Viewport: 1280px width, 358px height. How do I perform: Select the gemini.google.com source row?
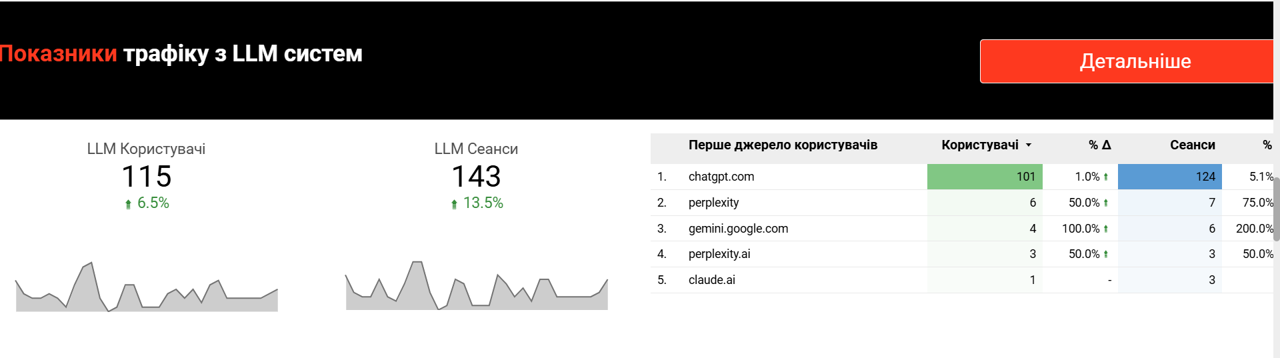coord(738,229)
